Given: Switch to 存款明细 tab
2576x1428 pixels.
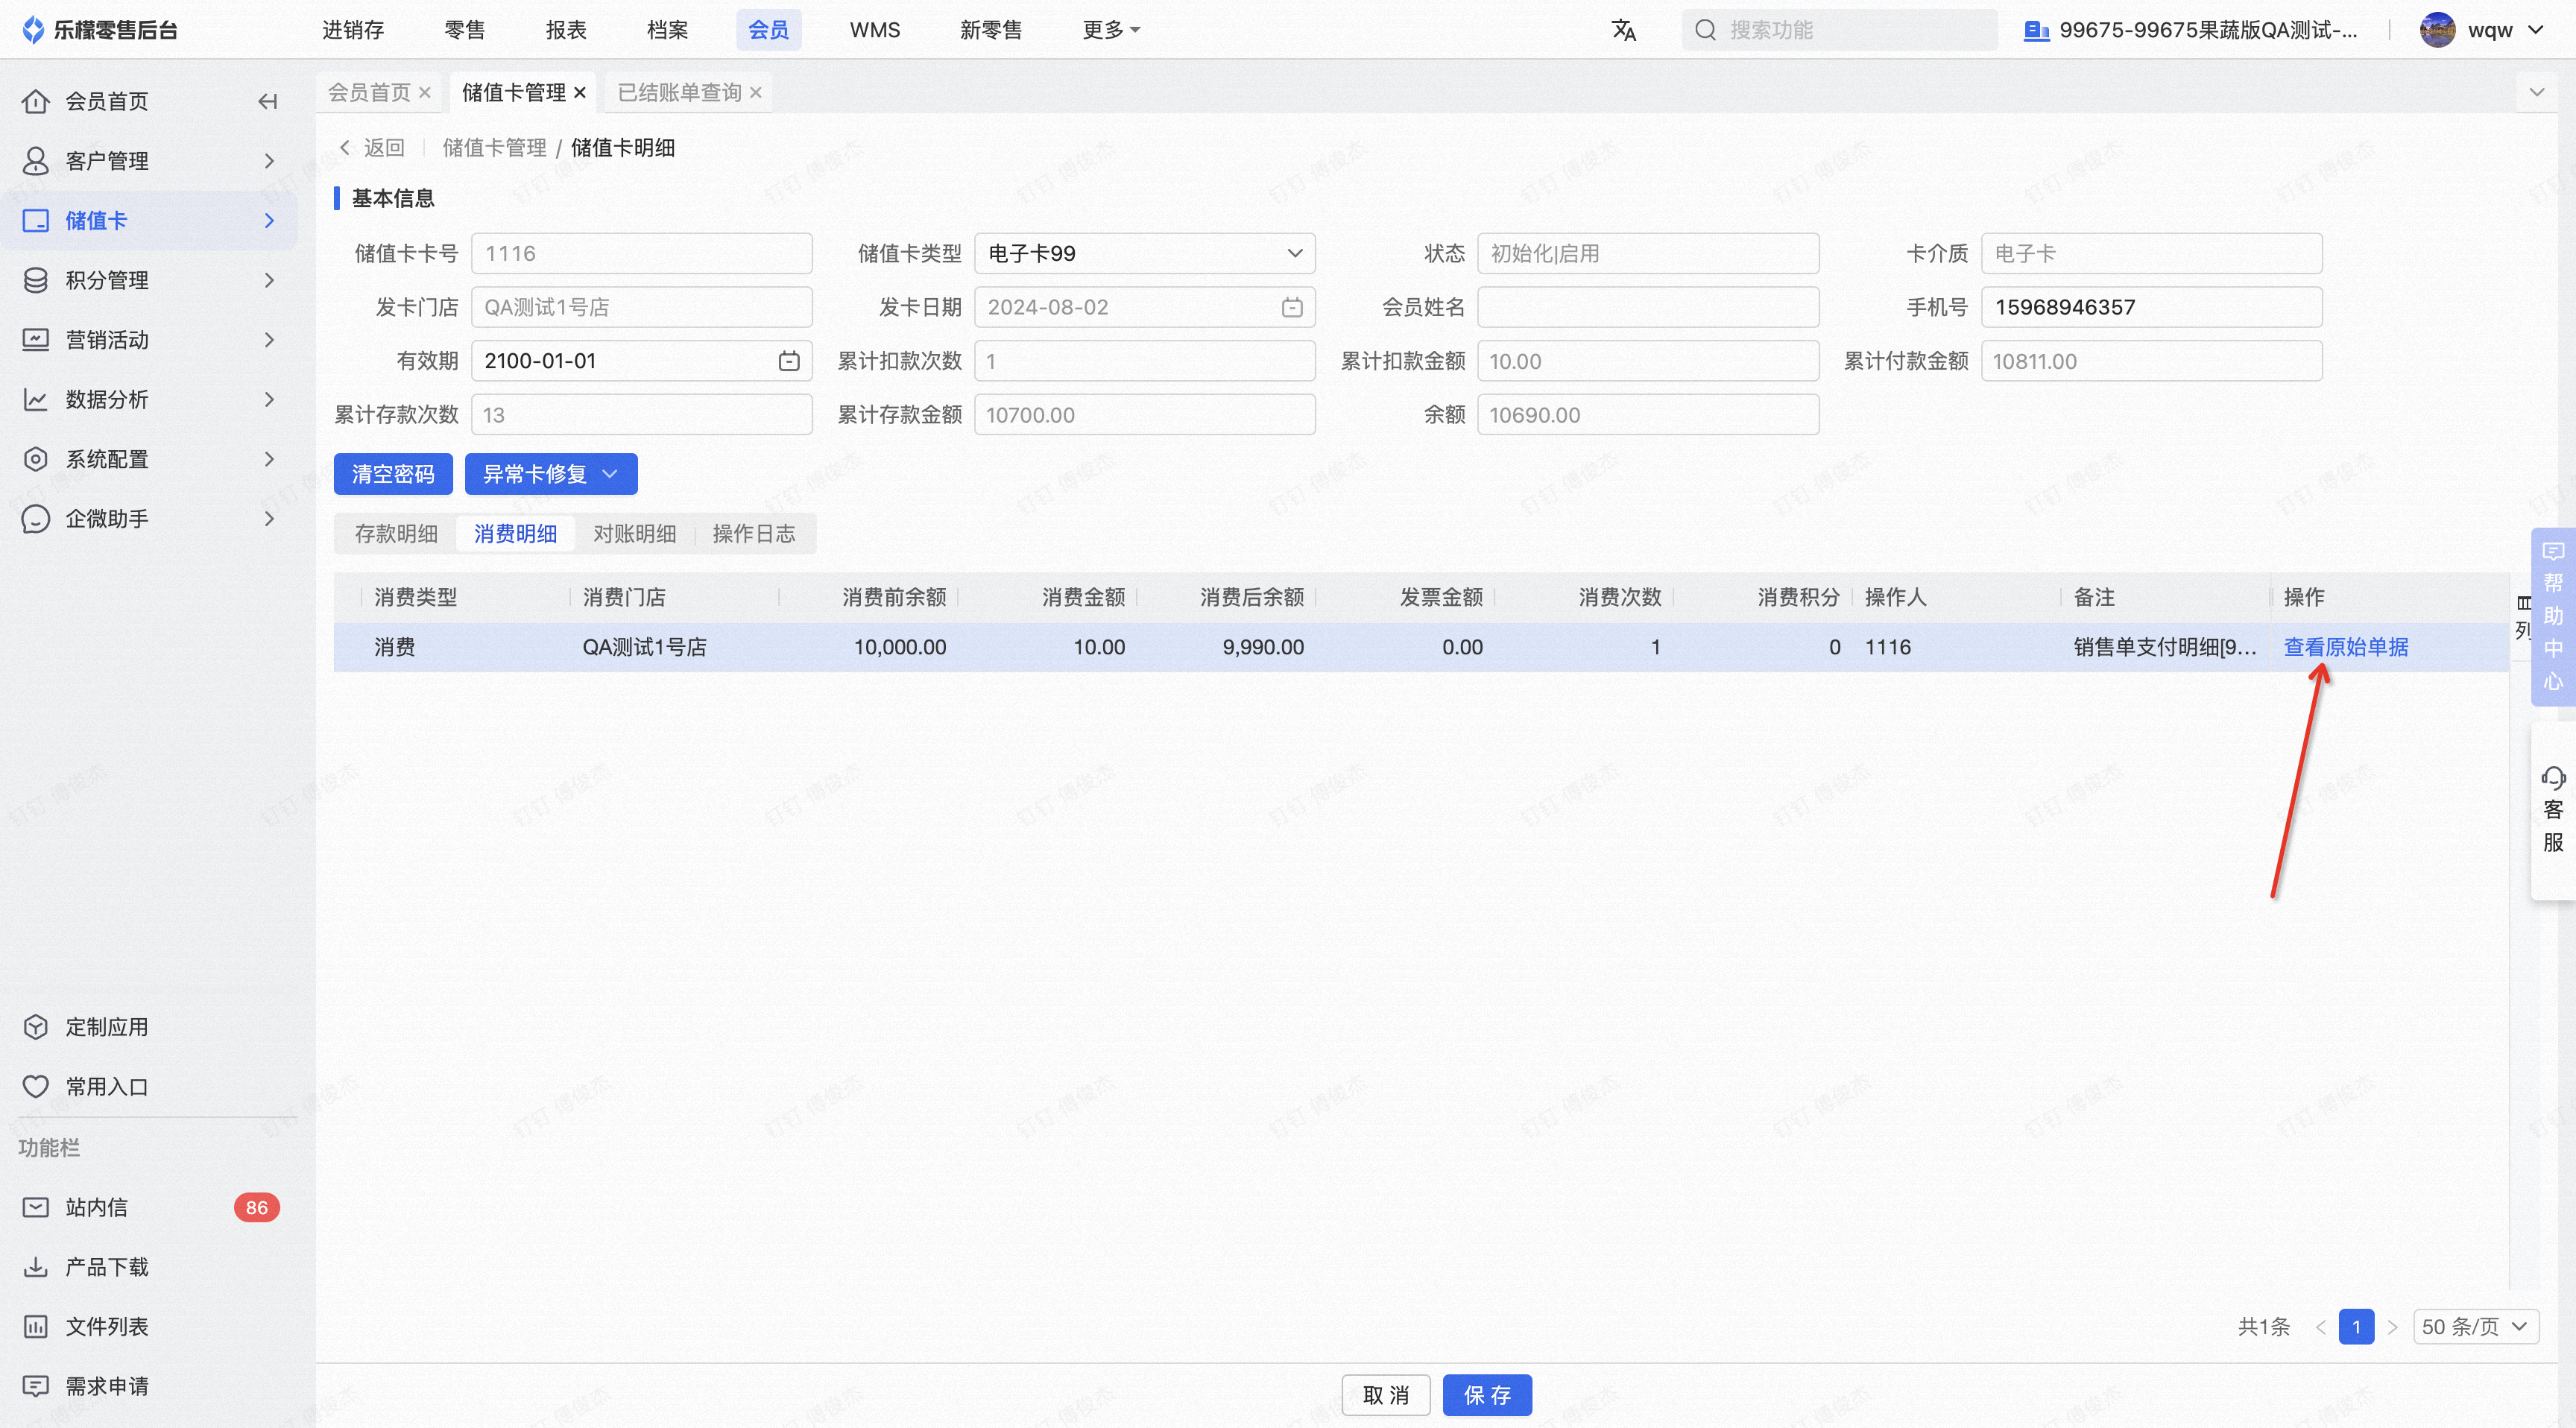Looking at the screenshot, I should point(396,534).
